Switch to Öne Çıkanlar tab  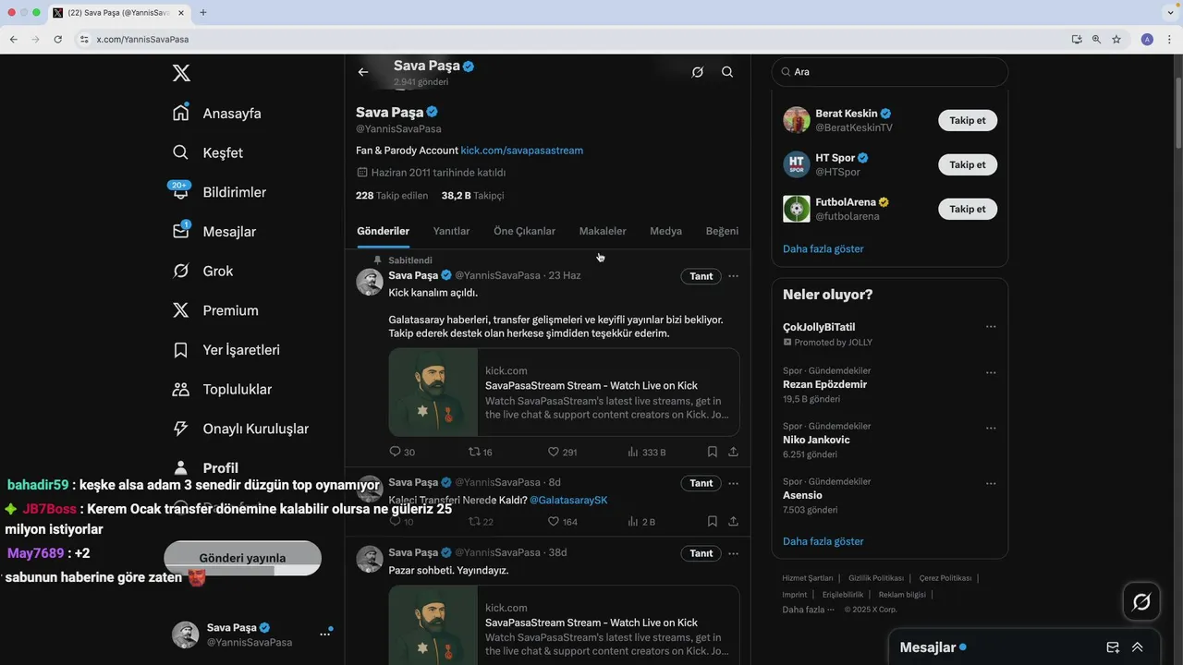click(x=524, y=231)
